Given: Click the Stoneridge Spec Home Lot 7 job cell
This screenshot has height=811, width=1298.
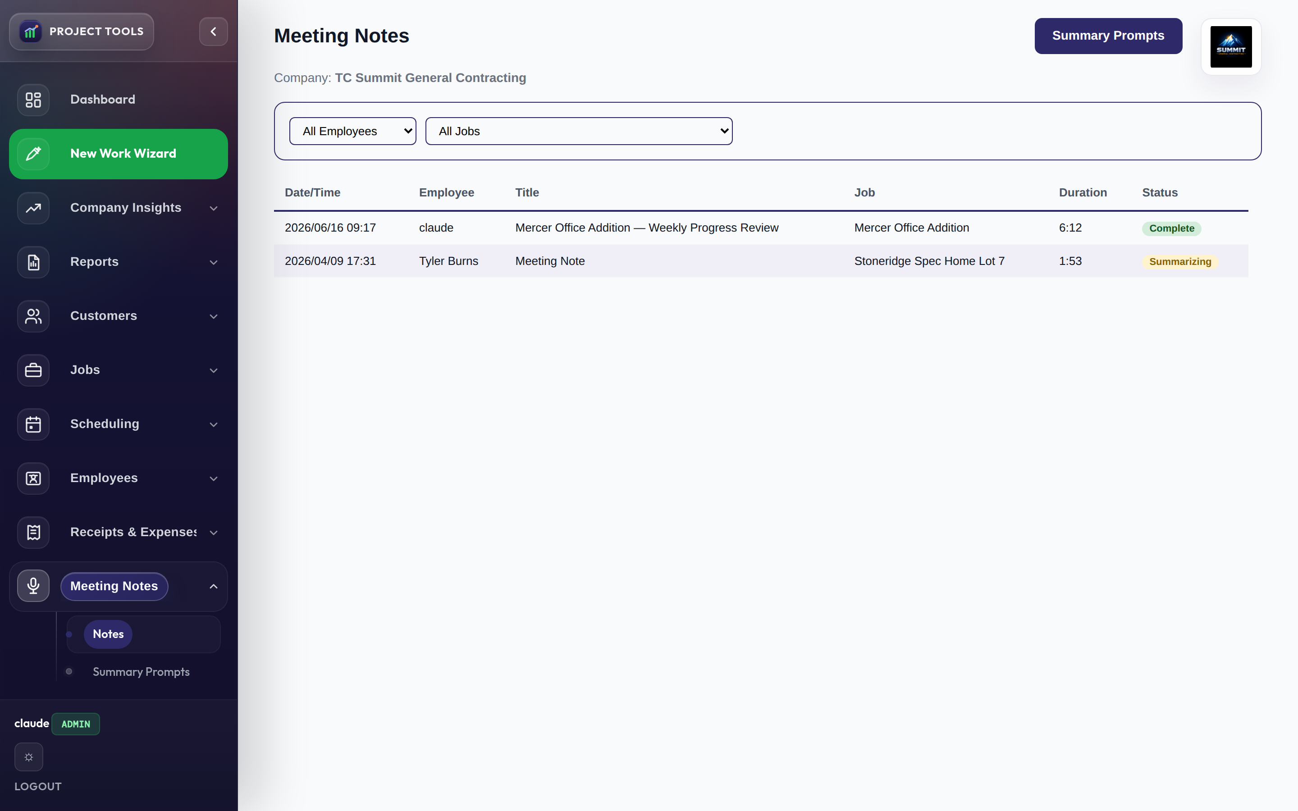Looking at the screenshot, I should pyautogui.click(x=929, y=261).
